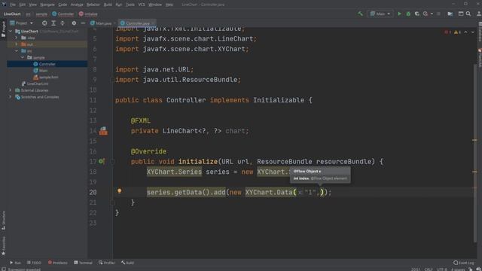This screenshot has width=482, height=271.
Task: Close the Controller.java tab
Action: pos(153,23)
